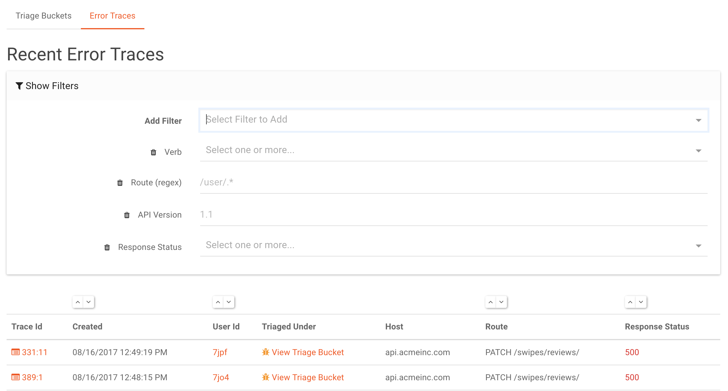Sort Created column descending
This screenshot has width=728, height=391.
point(89,302)
